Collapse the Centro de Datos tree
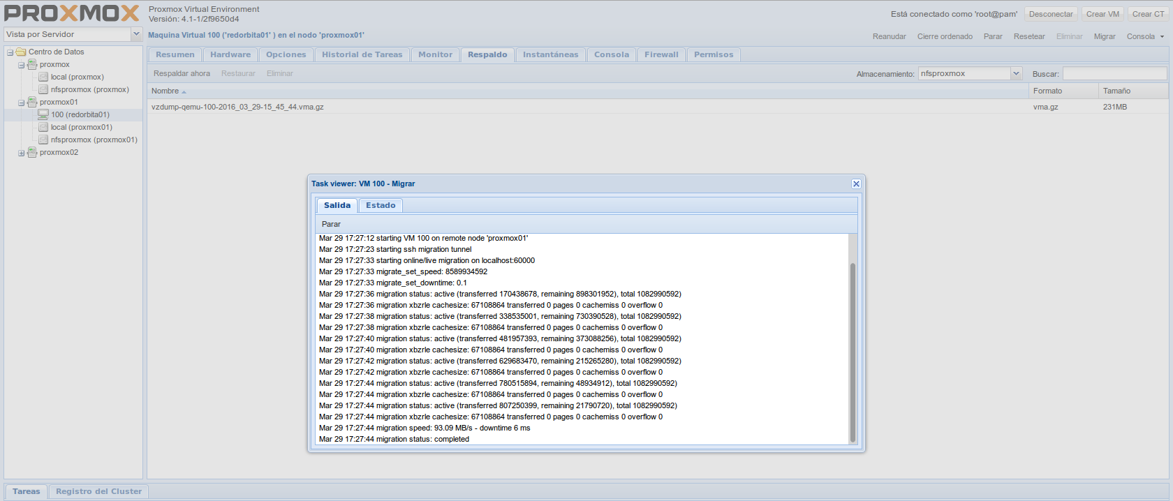The width and height of the screenshot is (1173, 501). point(10,52)
